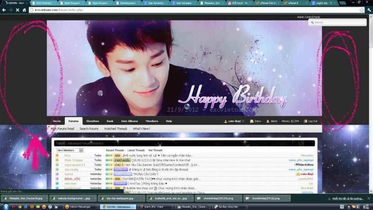This screenshot has width=373, height=210.
Task: Open Chrome's wrench settings menu
Action: click(369, 10)
